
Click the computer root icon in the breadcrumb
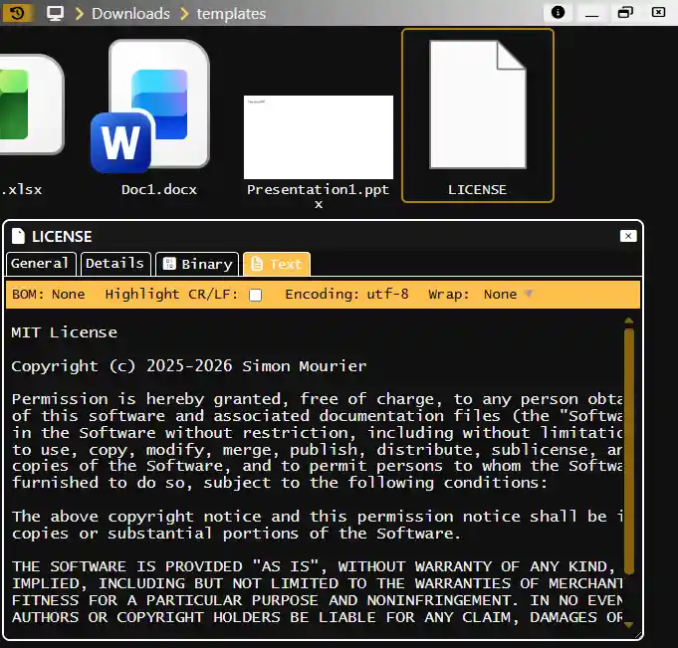pos(55,13)
